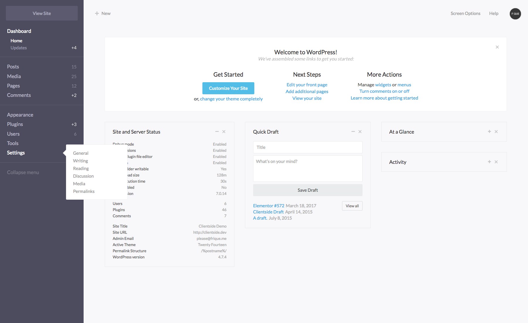Close the Quick Draft widget
This screenshot has width=528, height=323.
[360, 132]
